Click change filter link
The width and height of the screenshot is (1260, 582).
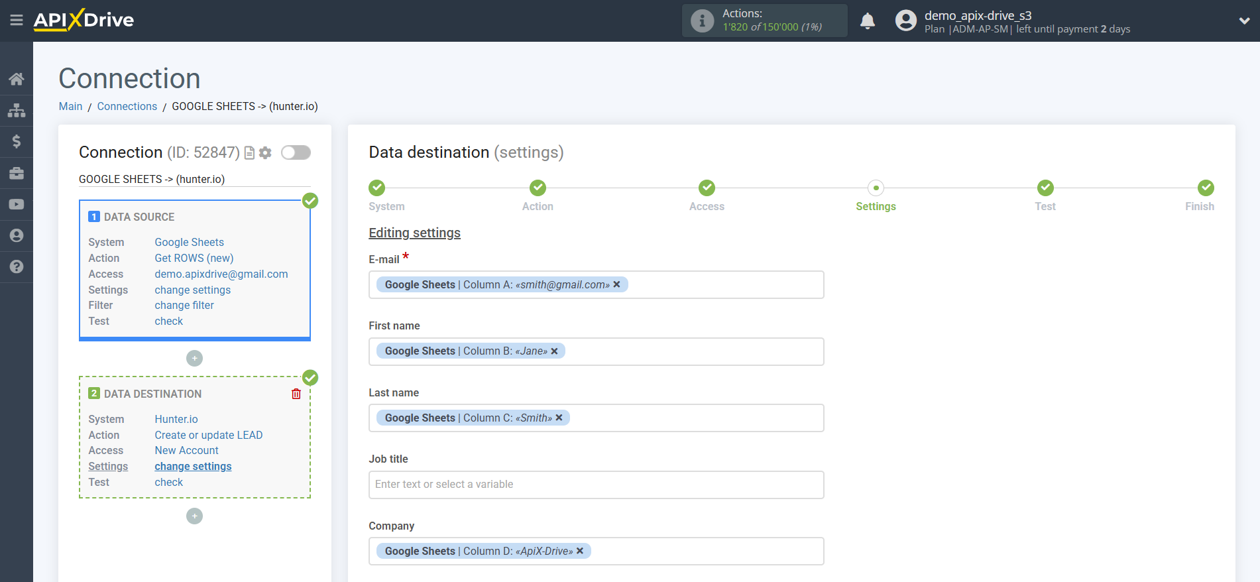184,305
